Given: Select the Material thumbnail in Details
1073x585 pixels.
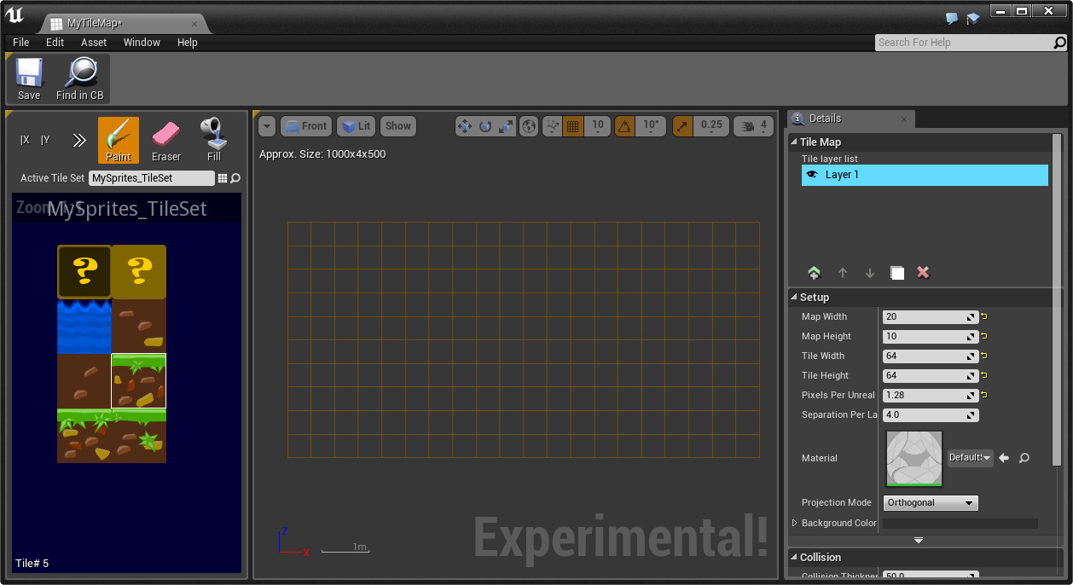Looking at the screenshot, I should [x=913, y=458].
